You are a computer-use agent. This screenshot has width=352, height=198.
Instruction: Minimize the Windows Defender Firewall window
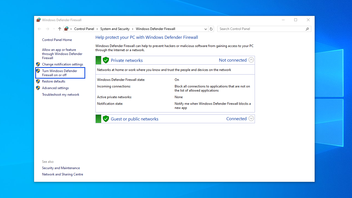283,20
